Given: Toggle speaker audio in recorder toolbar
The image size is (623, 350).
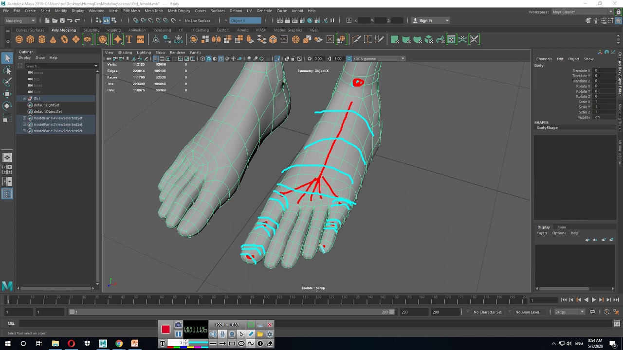Looking at the screenshot, I should pyautogui.click(x=213, y=334).
